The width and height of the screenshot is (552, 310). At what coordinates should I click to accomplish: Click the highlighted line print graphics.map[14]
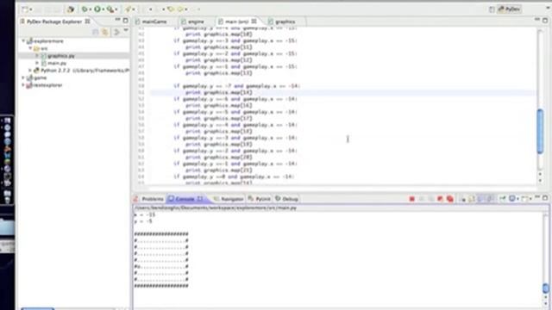pyautogui.click(x=218, y=92)
